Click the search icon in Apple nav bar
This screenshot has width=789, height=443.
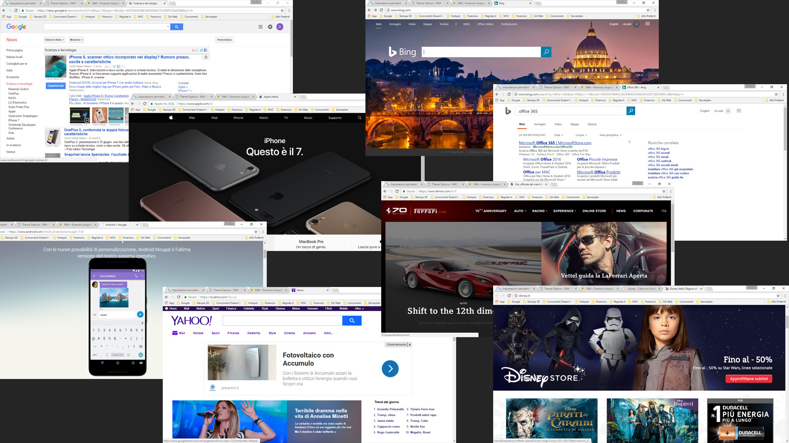point(359,118)
